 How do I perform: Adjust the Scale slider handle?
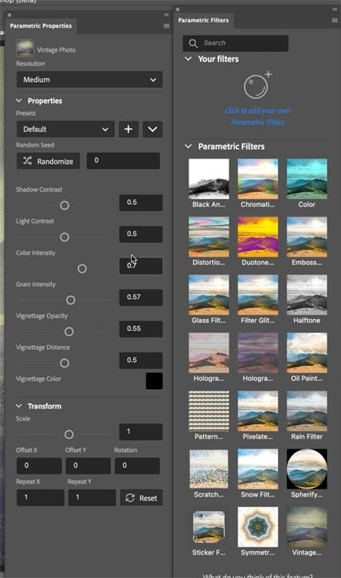(69, 435)
